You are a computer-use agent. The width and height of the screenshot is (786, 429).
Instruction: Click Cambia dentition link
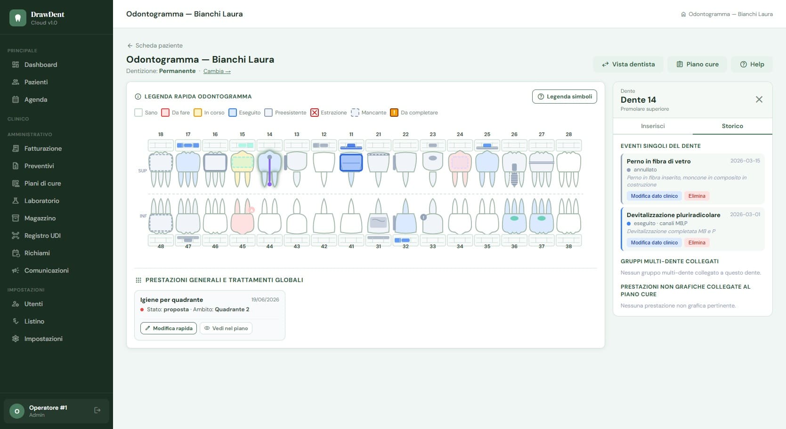tap(217, 71)
